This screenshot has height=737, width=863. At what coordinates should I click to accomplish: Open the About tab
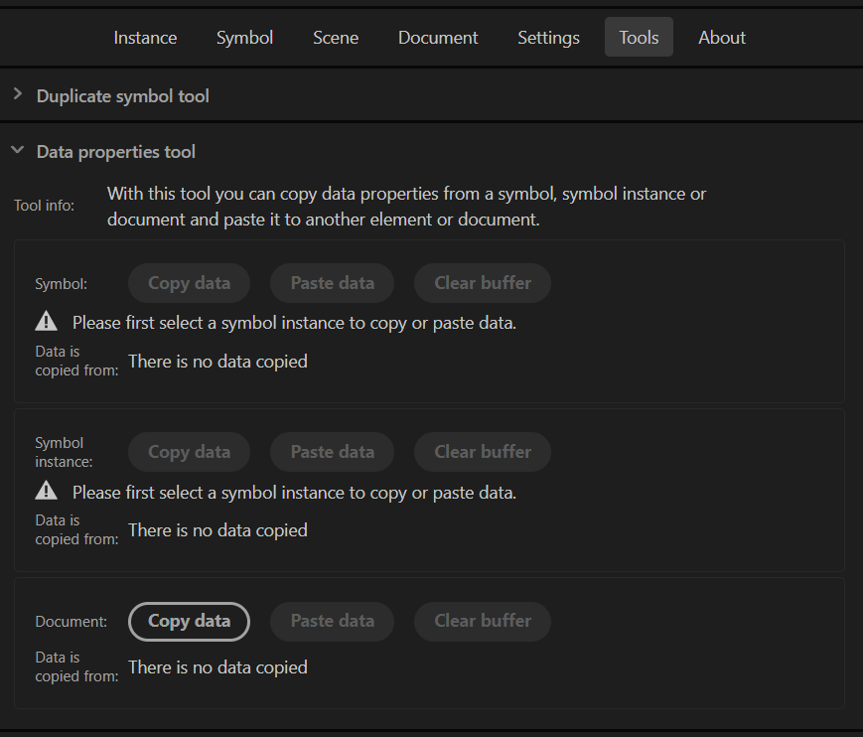722,38
